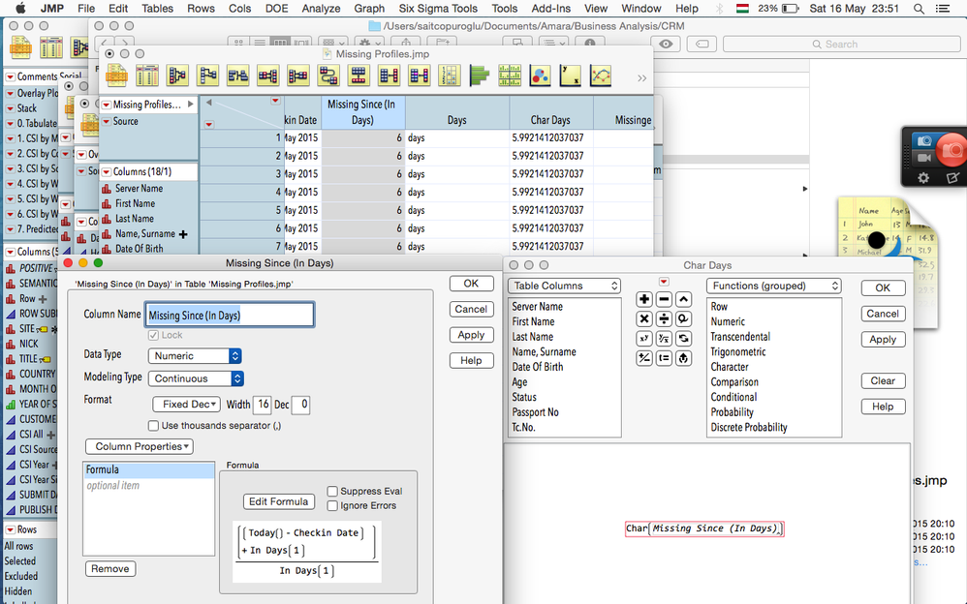Click the tabulate grid toolbar icon with numbers
Screen dimensions: 967x604
coord(449,75)
